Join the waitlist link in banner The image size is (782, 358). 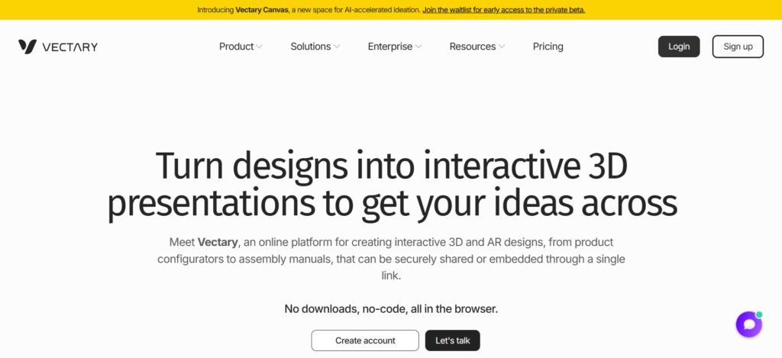pos(504,9)
